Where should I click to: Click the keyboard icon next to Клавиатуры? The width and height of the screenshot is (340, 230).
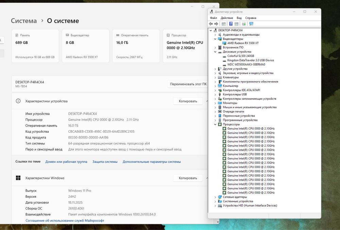(220, 77)
